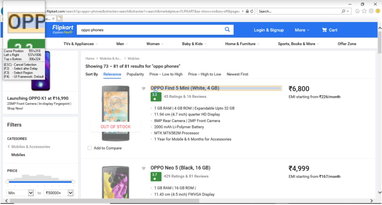Image resolution: width=382 pixels, height=205 pixels.
Task: Open browser settings gear icon
Action: click(371, 11)
